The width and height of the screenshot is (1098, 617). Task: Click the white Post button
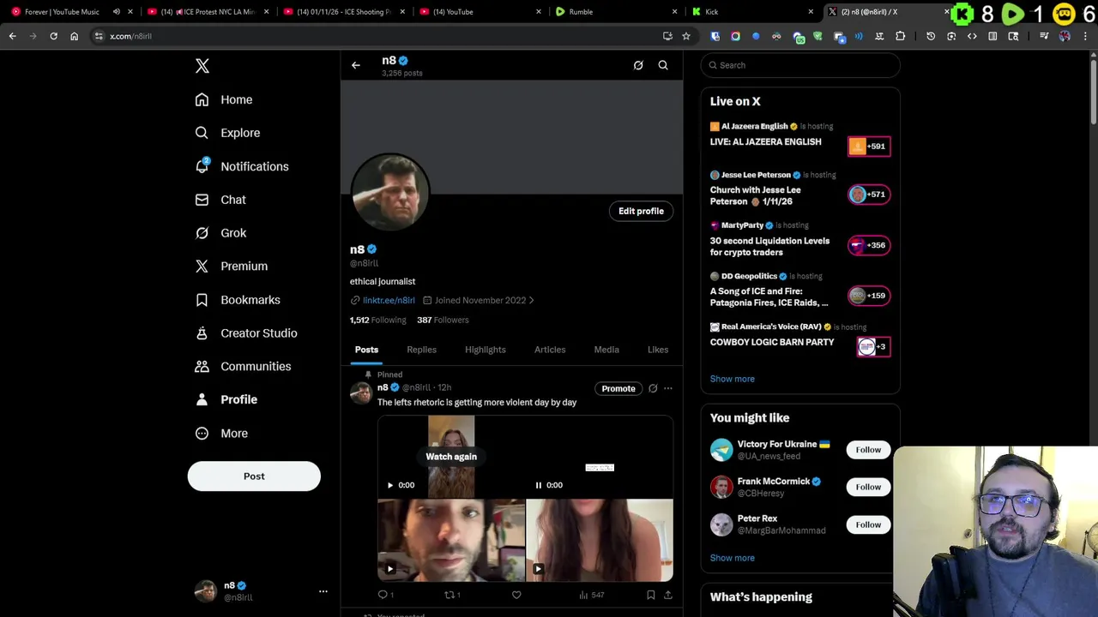point(254,476)
